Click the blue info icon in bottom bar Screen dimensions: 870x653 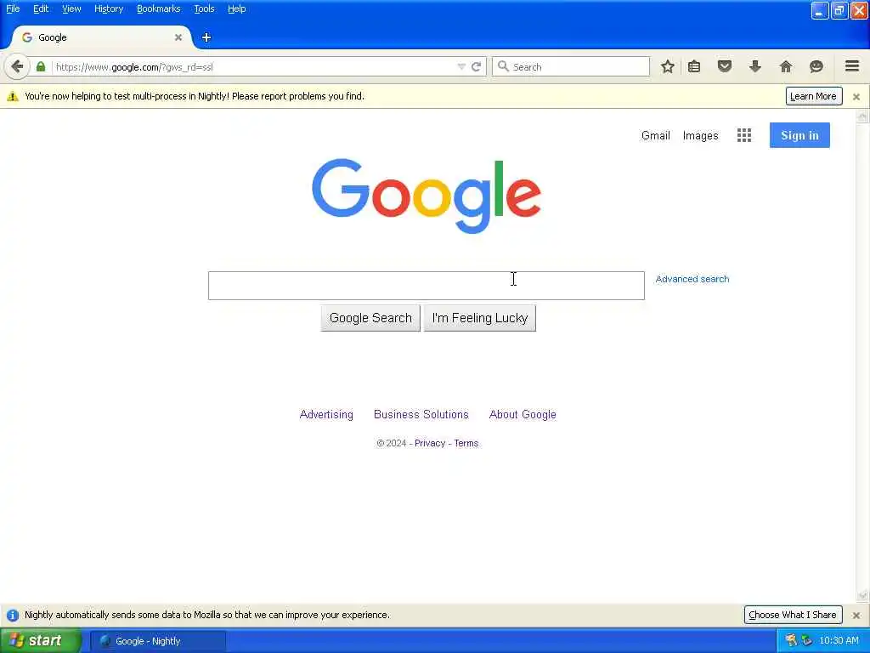pyautogui.click(x=12, y=616)
